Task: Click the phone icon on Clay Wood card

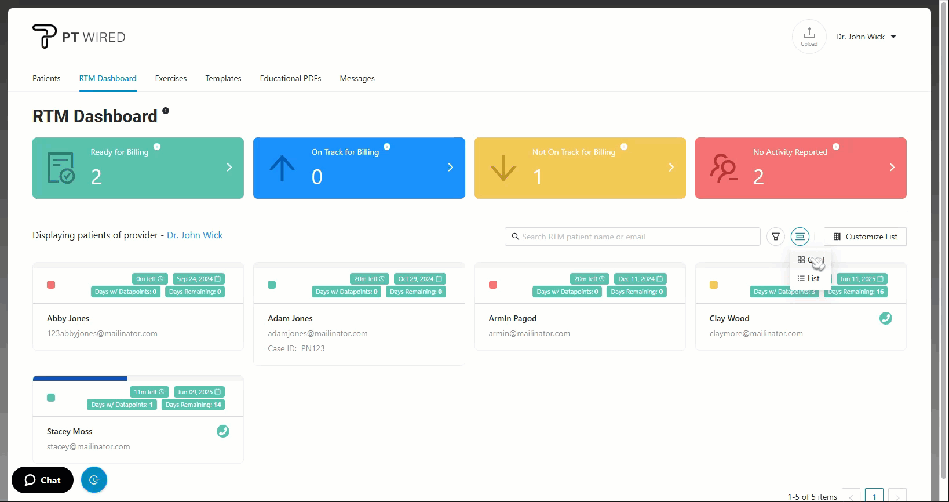Action: click(885, 318)
